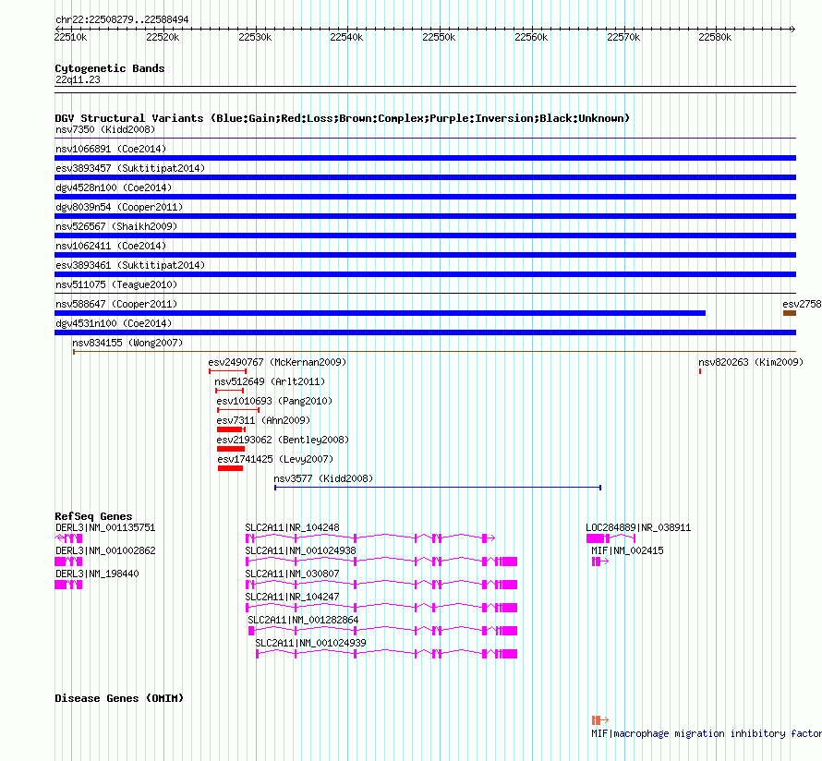Click the gene model under SLC2A11|NM_001282864
The image size is (822, 761).
coord(382,631)
